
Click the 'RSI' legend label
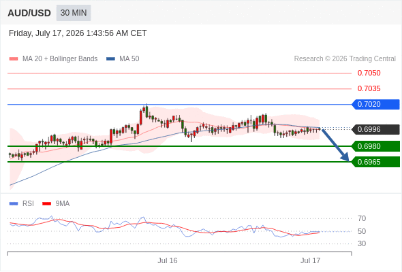click(x=28, y=204)
